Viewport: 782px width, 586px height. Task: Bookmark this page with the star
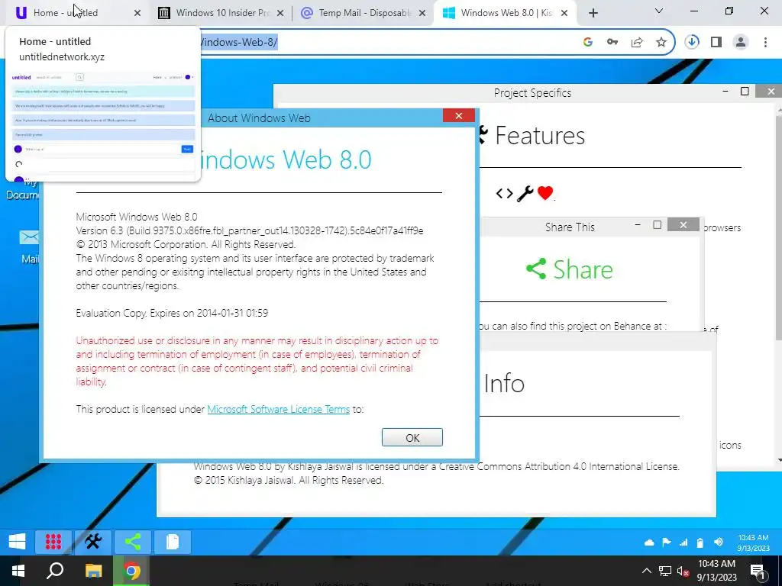[661, 43]
